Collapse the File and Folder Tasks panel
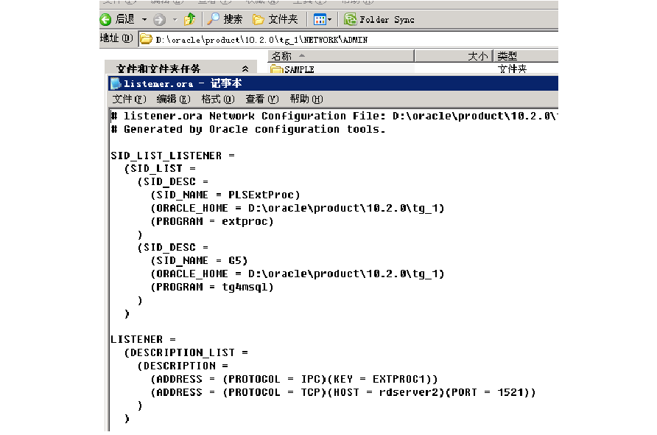Screen dimensions: 657x435 [x=245, y=69]
